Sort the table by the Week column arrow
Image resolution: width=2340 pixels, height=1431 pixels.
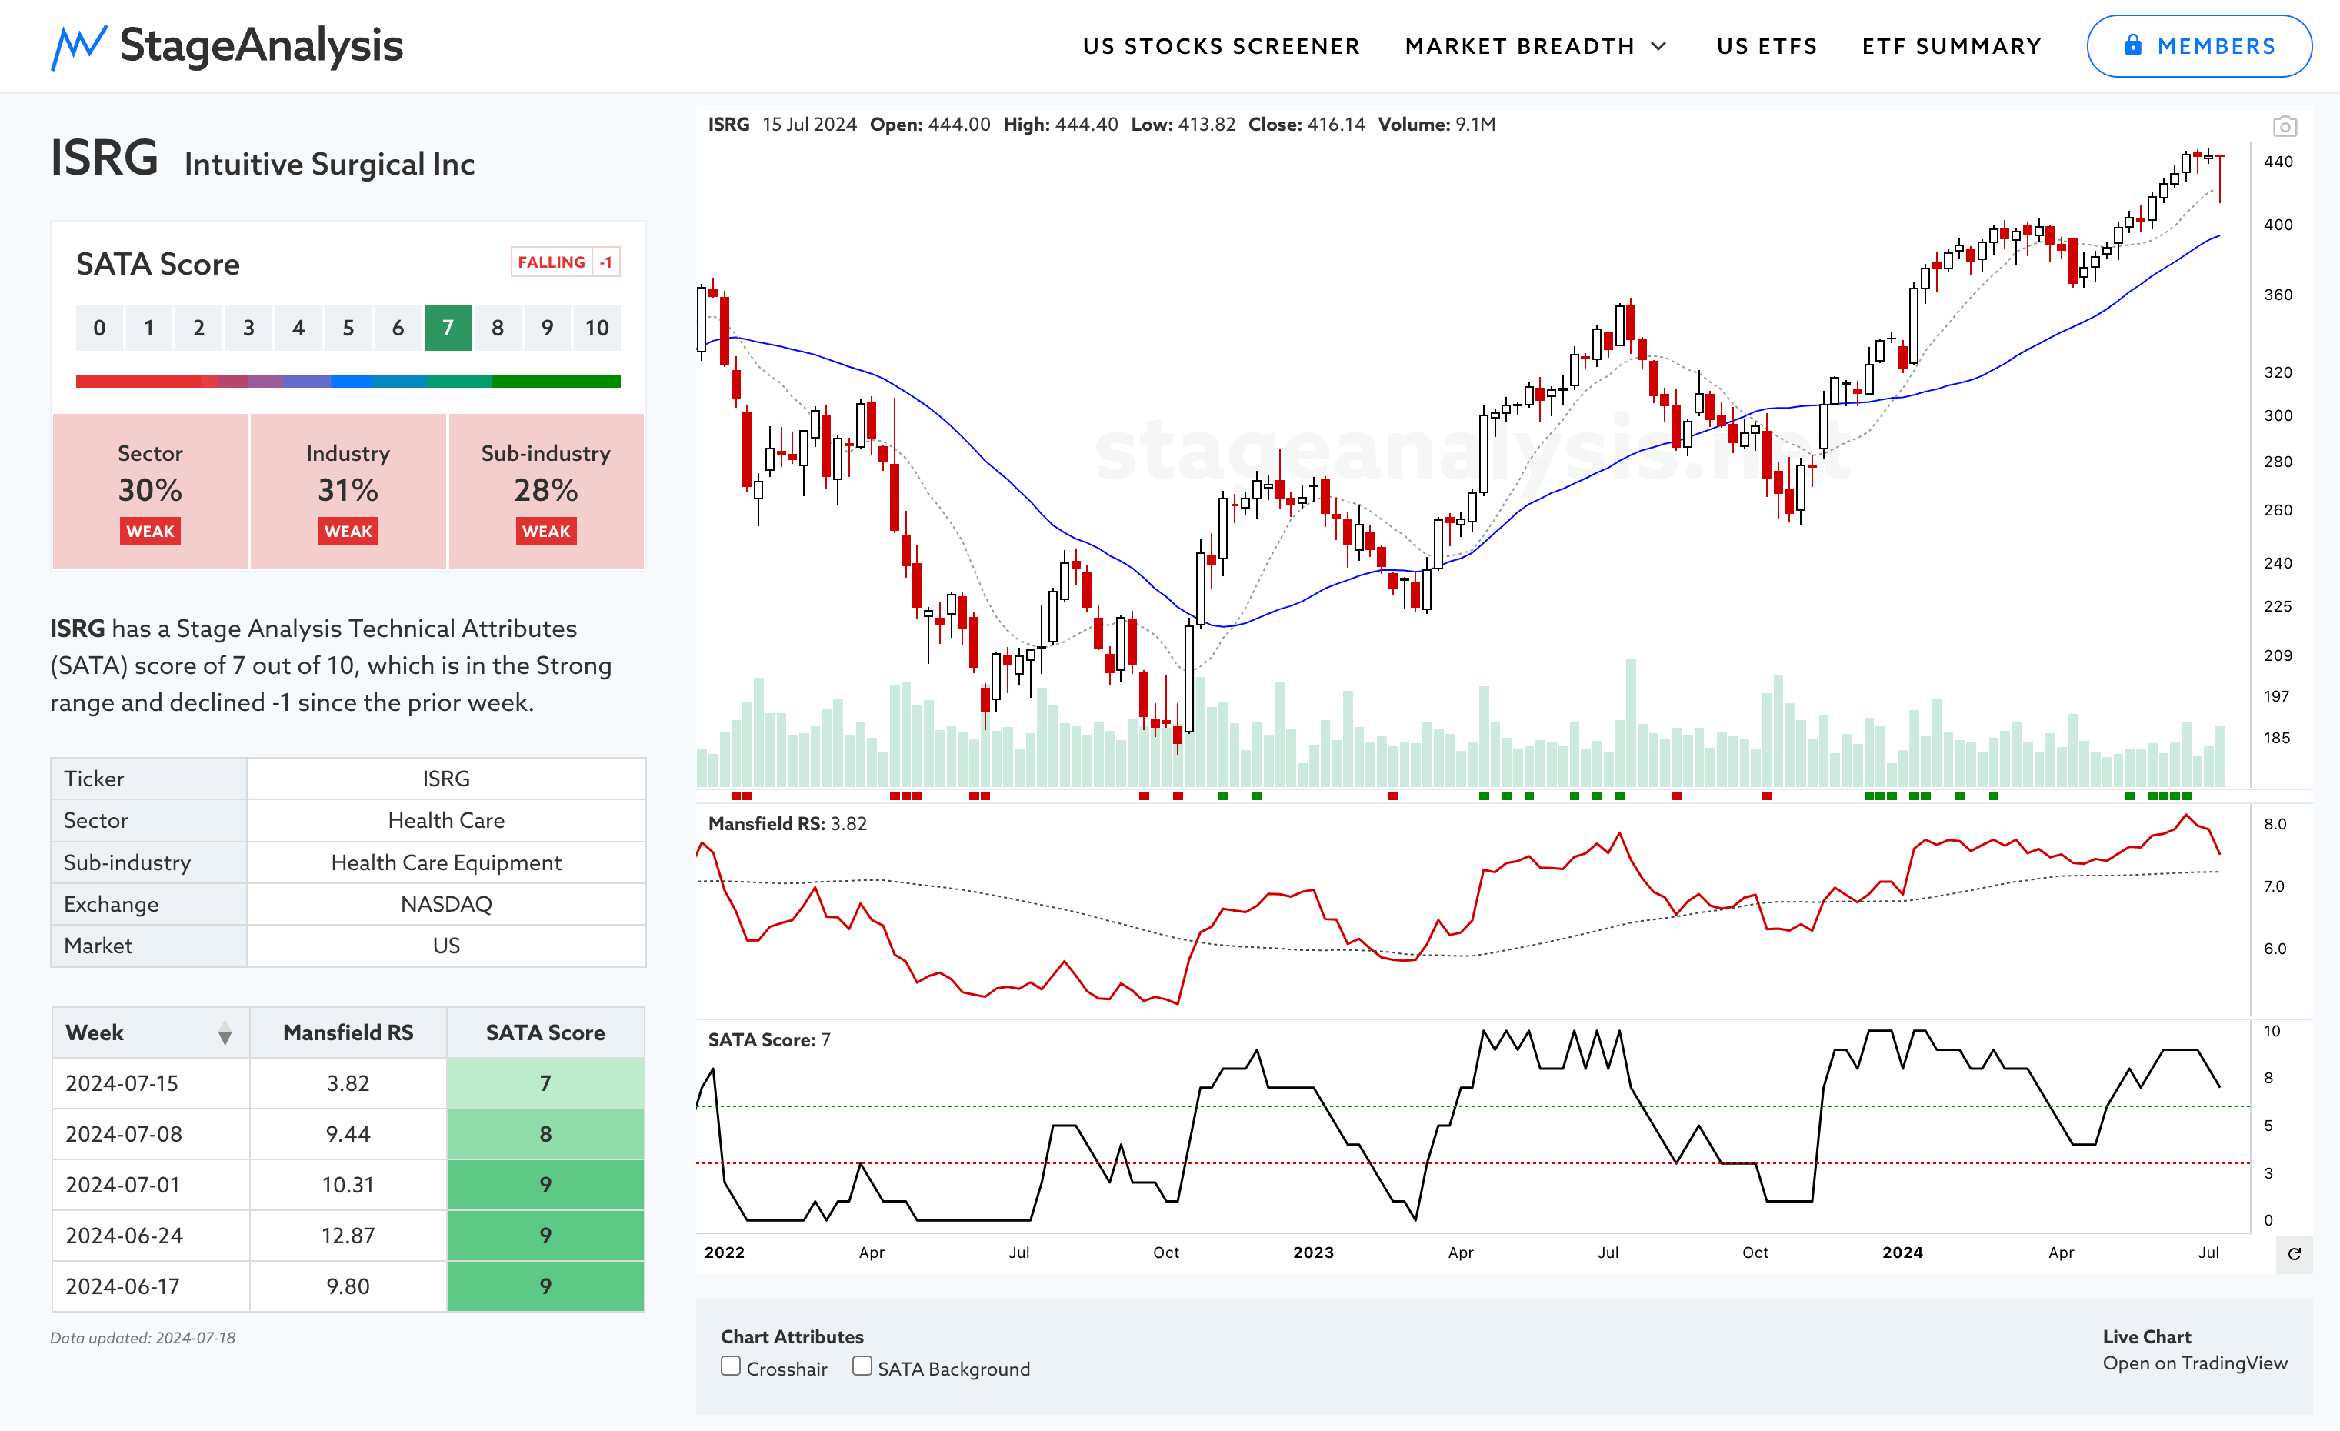[225, 1033]
